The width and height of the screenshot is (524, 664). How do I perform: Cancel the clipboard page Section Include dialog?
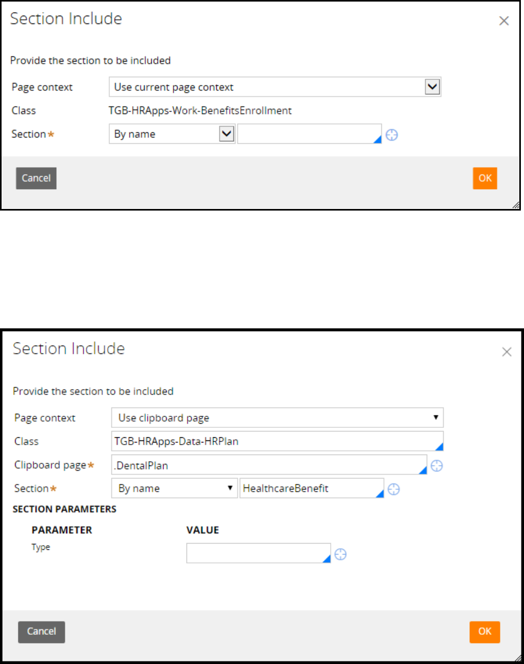click(42, 632)
